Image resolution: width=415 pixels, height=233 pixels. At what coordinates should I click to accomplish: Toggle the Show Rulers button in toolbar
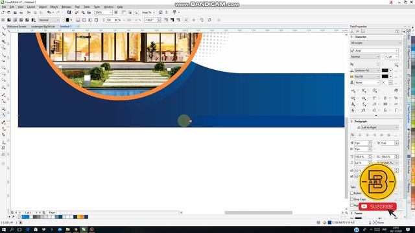pyautogui.click(x=124, y=12)
